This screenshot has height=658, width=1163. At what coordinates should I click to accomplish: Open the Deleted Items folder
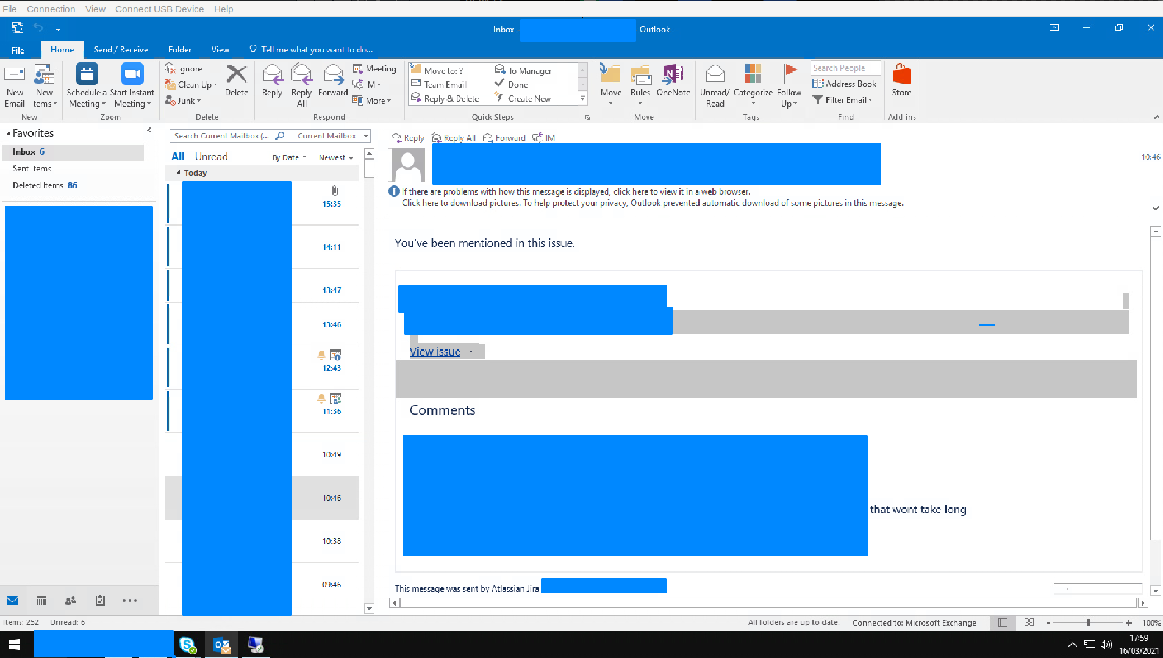(x=45, y=185)
